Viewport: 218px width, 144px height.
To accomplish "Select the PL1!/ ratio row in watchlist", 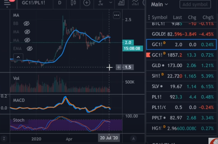I will 181,107.
